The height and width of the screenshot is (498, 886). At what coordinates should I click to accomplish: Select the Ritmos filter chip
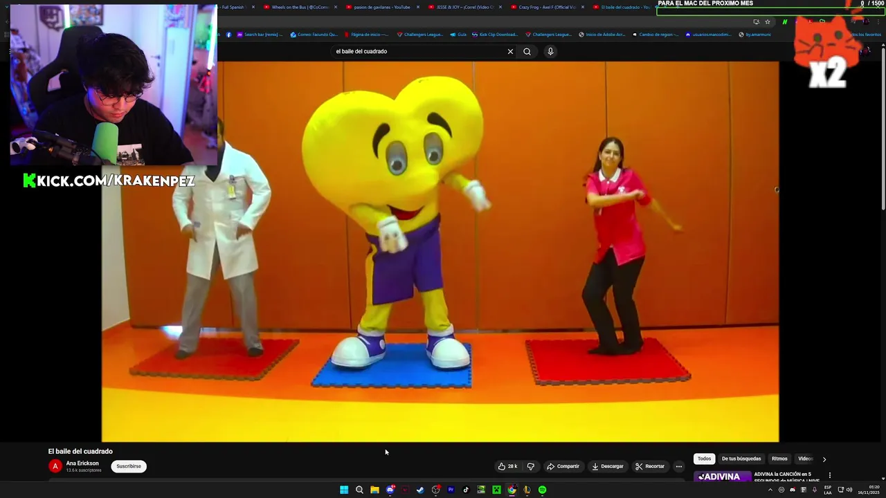pos(779,459)
